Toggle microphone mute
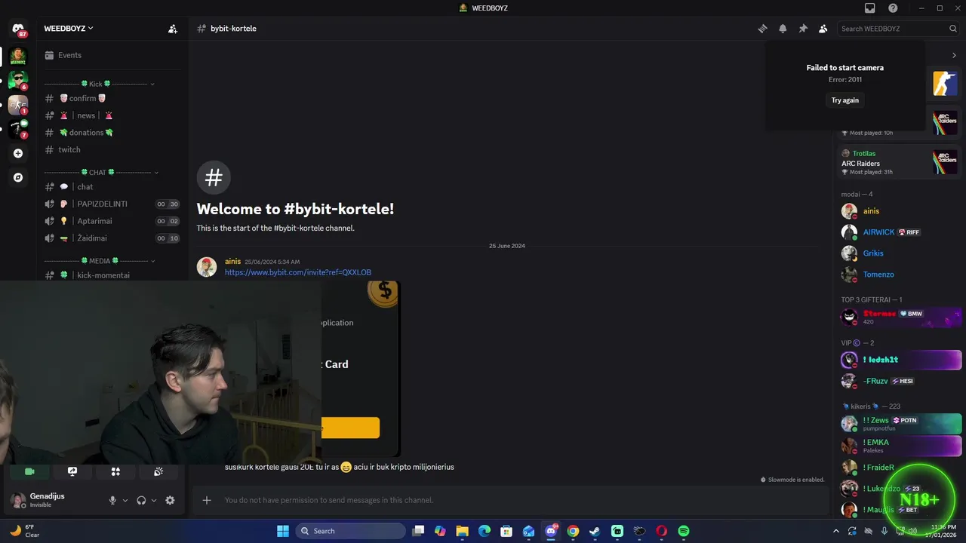The width and height of the screenshot is (966, 543). 112,500
